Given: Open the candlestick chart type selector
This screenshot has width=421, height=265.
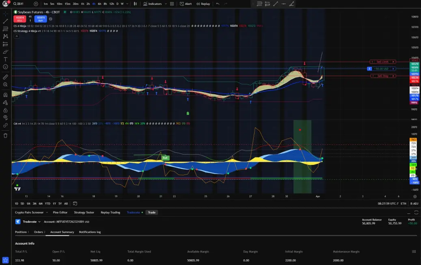Looking at the screenshot, I should [x=135, y=4].
